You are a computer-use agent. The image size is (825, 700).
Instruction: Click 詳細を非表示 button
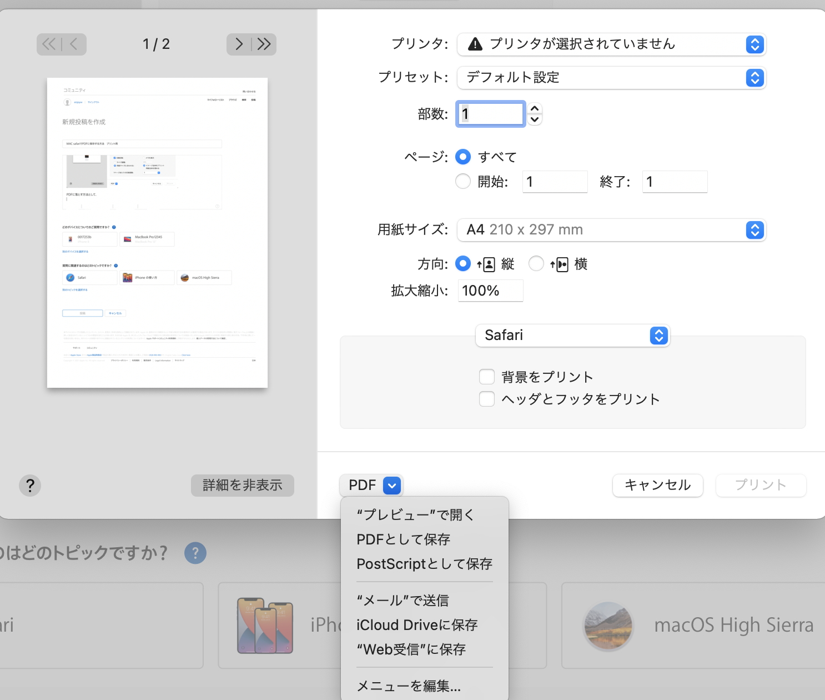pyautogui.click(x=243, y=486)
